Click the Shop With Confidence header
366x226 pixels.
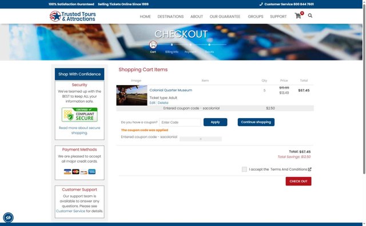tap(79, 74)
